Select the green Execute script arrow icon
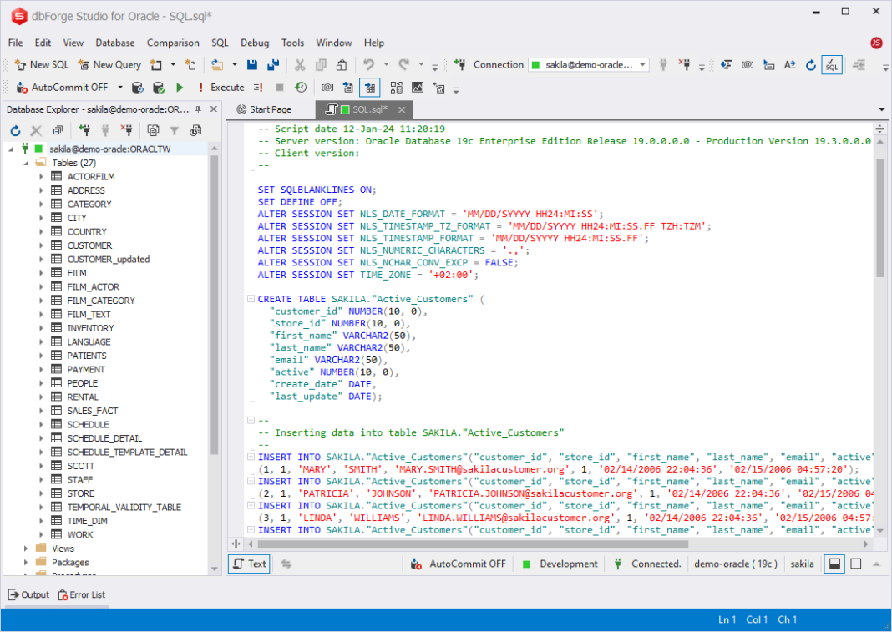 179,87
